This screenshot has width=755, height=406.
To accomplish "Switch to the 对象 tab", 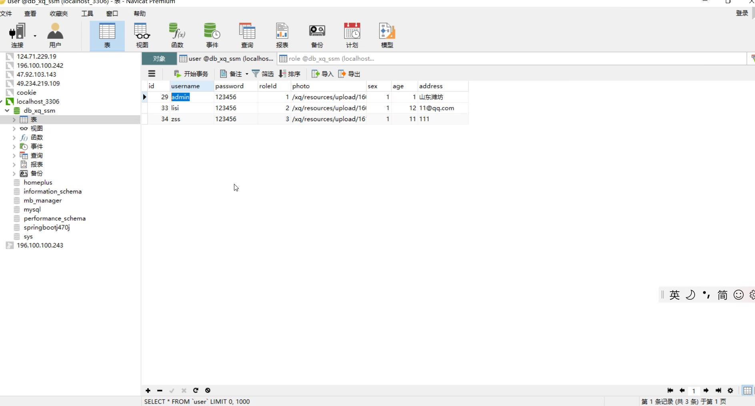I will coord(159,59).
